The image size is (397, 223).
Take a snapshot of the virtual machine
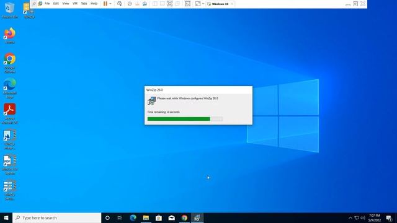tap(130, 4)
